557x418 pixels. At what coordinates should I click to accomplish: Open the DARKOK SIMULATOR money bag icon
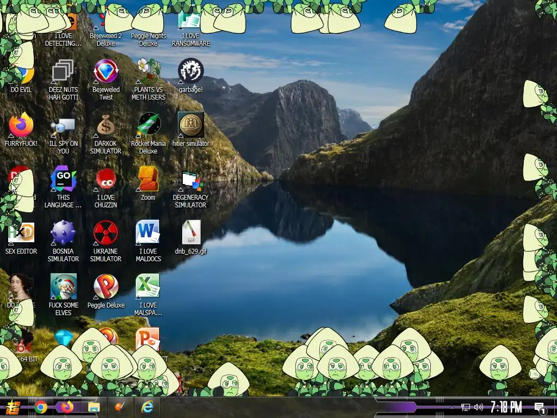click(106, 125)
